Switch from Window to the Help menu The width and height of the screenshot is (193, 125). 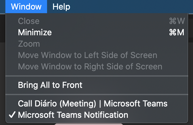61,7
